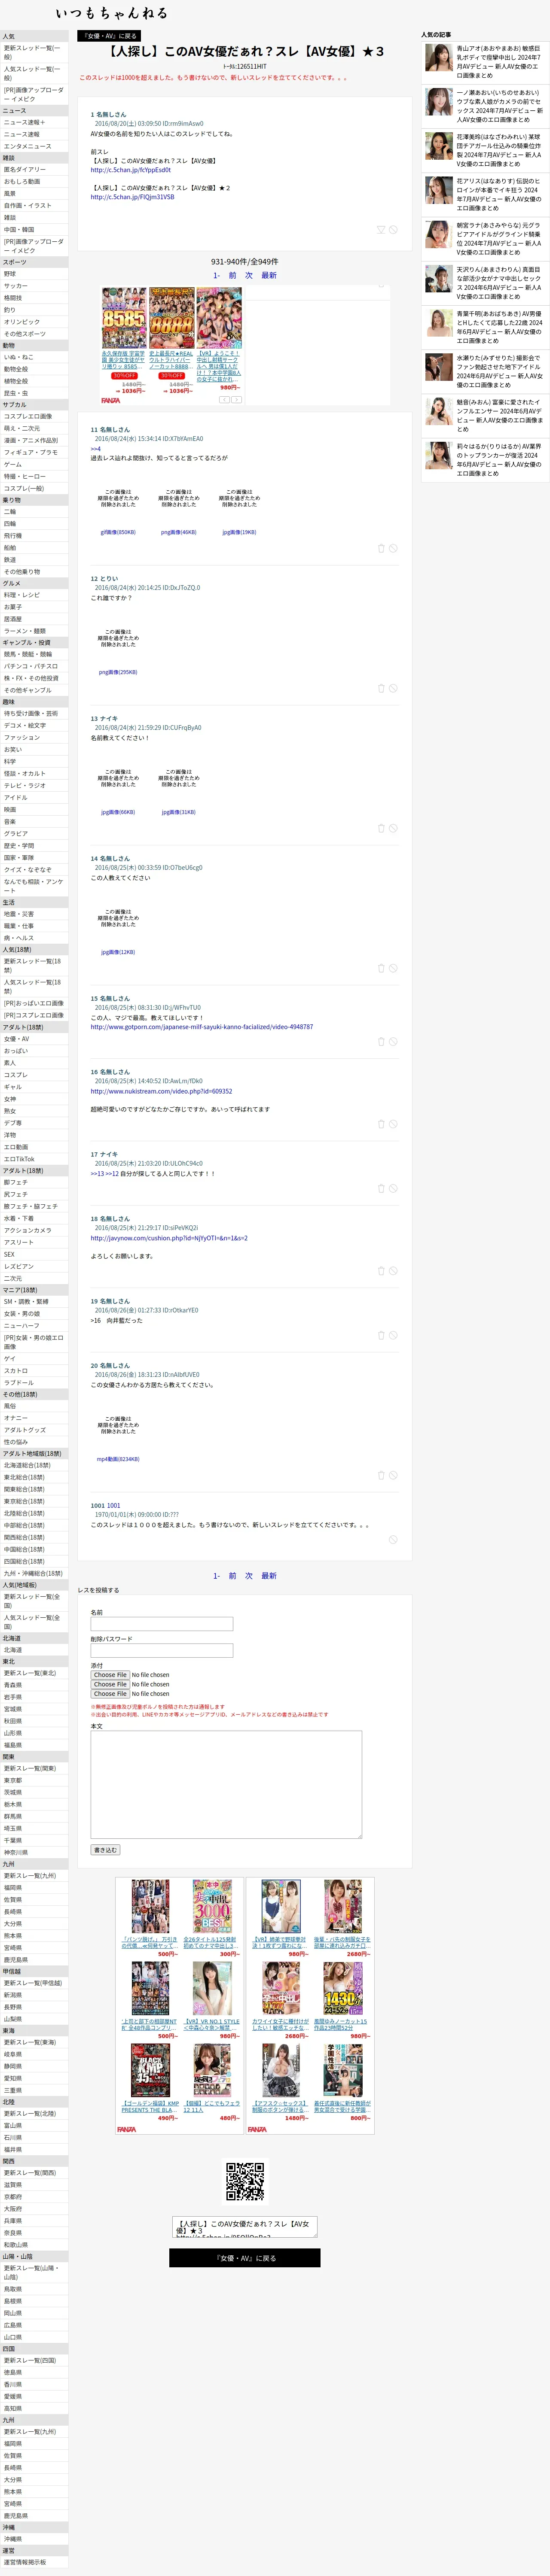Click report ban icon on post 11
This screenshot has height=2576, width=550.
pyautogui.click(x=393, y=548)
